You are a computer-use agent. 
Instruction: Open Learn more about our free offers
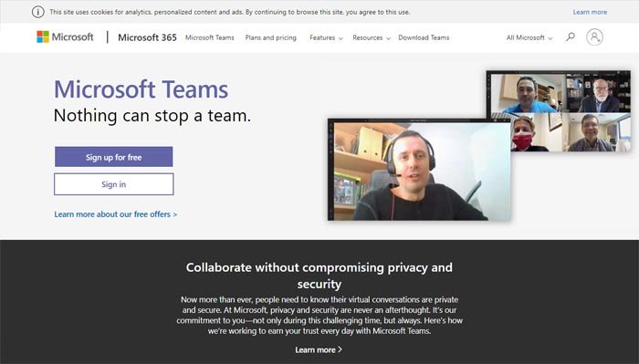click(x=116, y=214)
